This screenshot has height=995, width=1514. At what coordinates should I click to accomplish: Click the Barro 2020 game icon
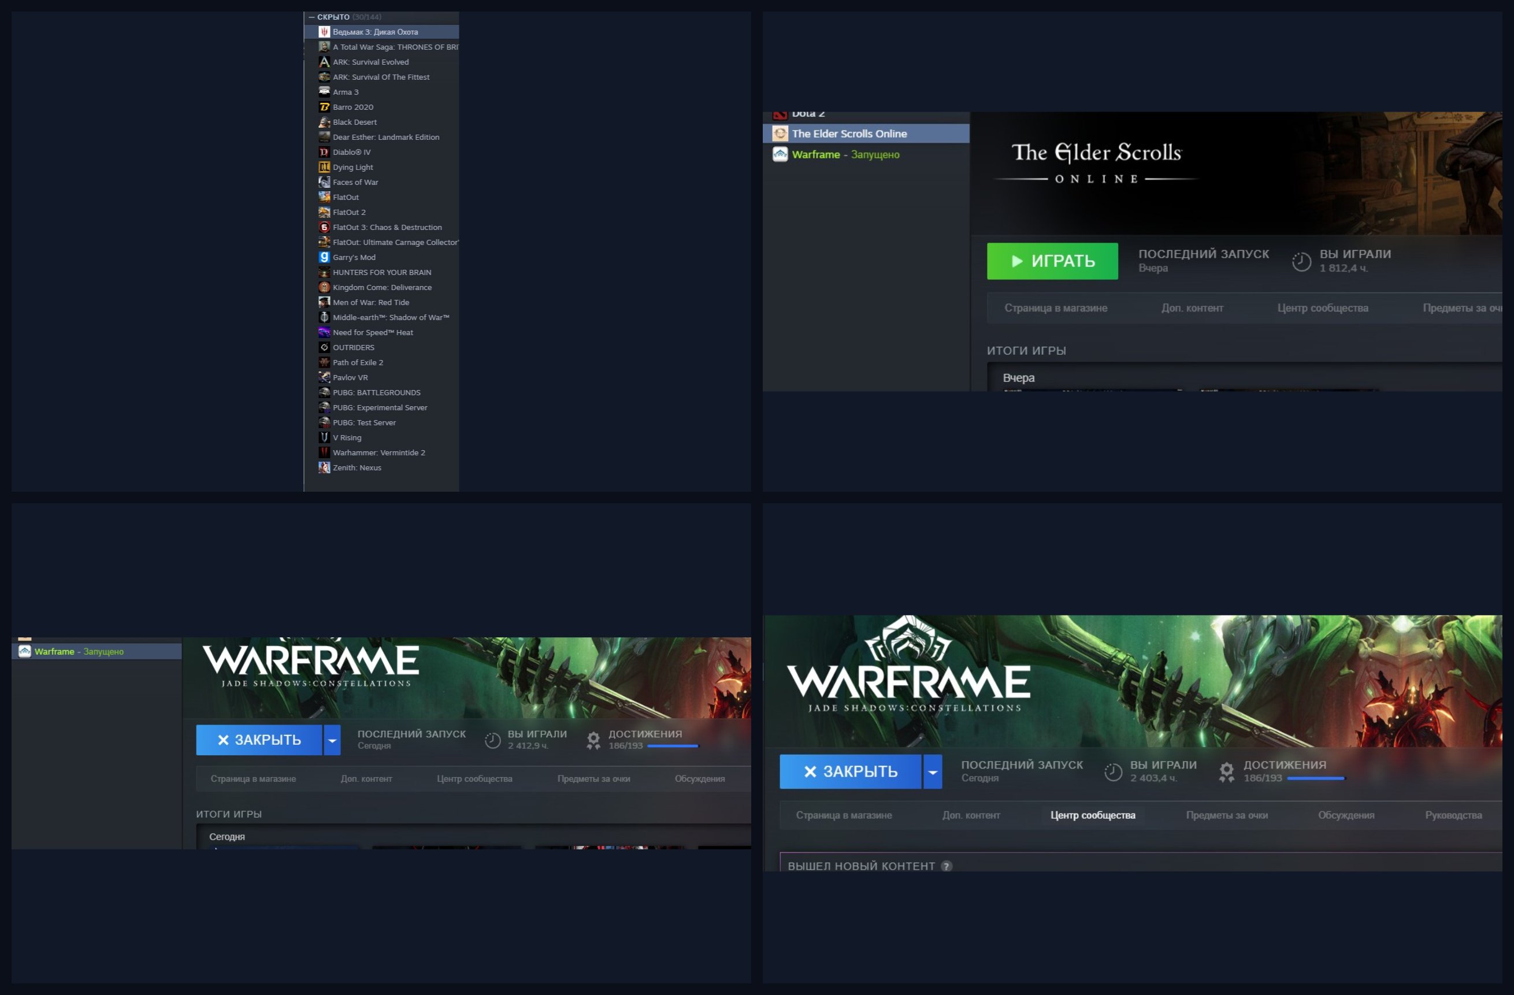click(x=324, y=107)
